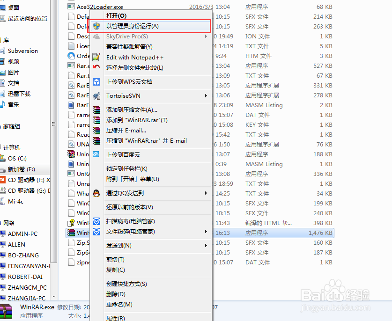This screenshot has width=392, height=321.
Task: Click the WPS cloud upload icon
Action: pyautogui.click(x=96, y=82)
